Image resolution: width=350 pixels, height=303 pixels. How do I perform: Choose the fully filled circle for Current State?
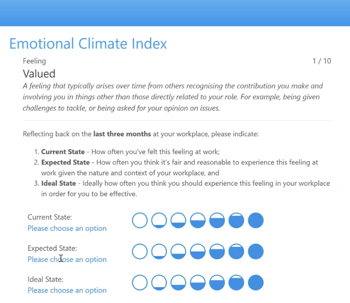point(256,220)
